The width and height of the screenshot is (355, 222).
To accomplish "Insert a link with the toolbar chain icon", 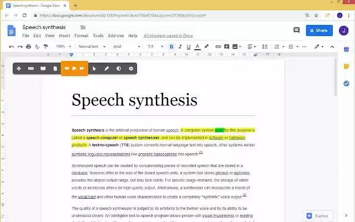I will click(x=218, y=47).
